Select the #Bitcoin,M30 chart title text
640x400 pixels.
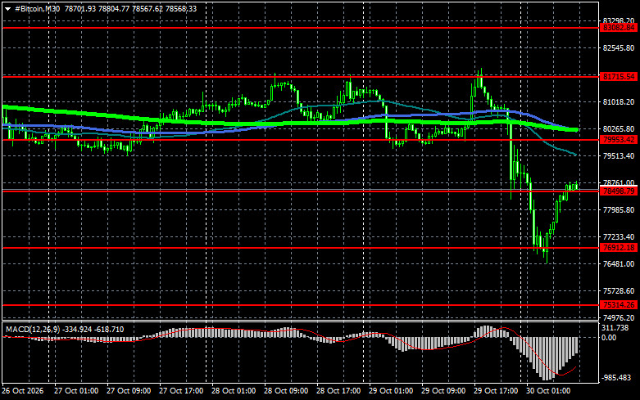(37, 8)
